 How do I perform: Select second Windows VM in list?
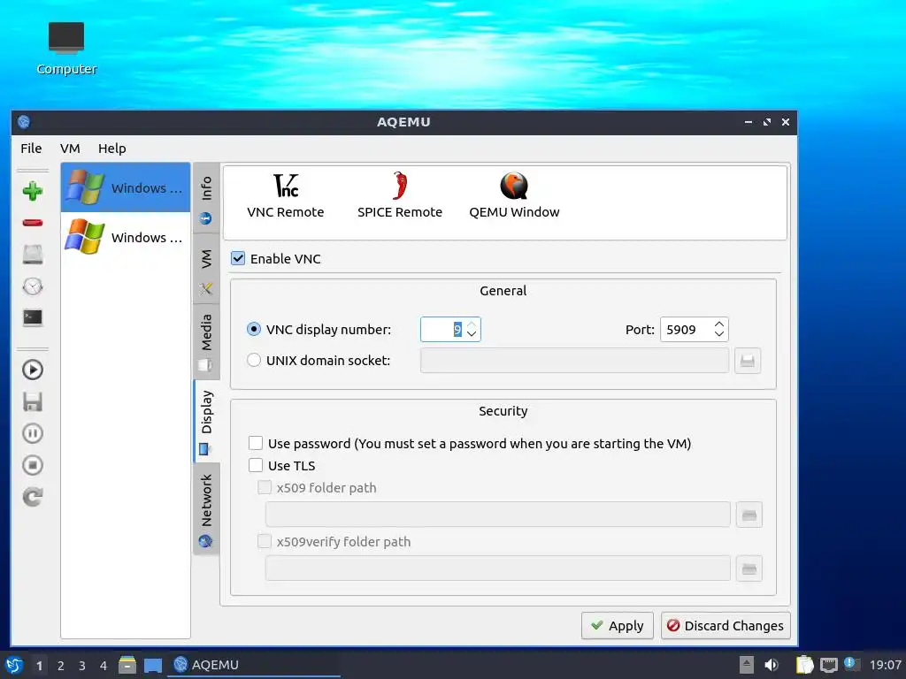(126, 237)
